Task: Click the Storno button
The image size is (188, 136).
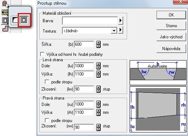Action: (171, 26)
